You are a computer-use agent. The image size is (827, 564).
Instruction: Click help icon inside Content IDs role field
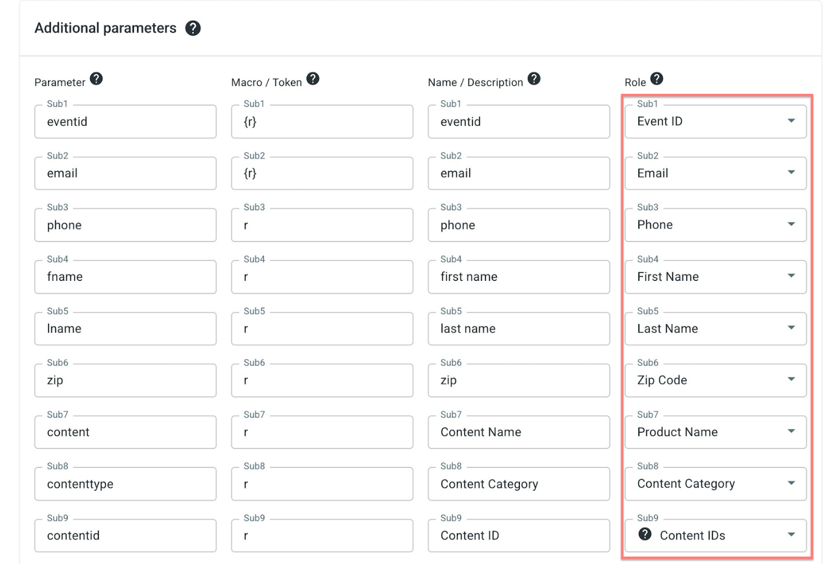point(645,534)
